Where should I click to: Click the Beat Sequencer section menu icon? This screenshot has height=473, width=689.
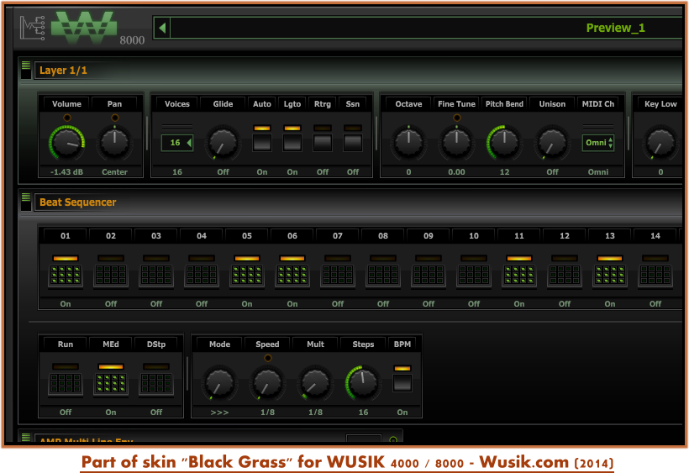(x=26, y=202)
